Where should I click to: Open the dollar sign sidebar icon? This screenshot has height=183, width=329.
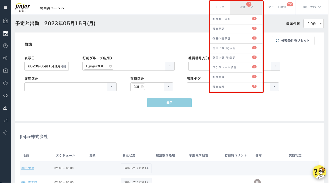click(5, 58)
